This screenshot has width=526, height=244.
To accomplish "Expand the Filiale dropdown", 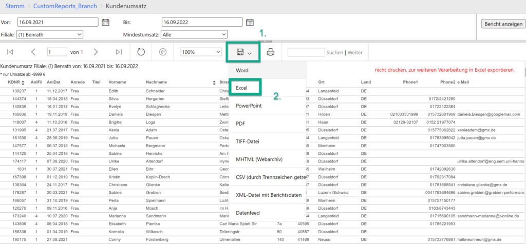I will click(x=50, y=34).
